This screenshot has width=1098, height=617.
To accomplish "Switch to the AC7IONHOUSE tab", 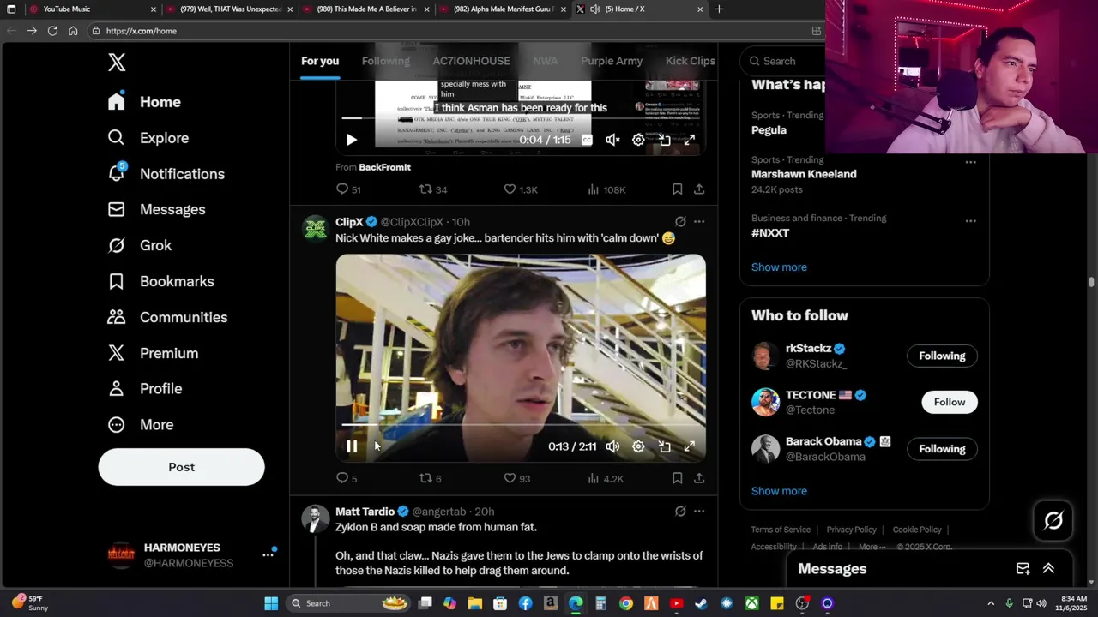I will [x=471, y=61].
